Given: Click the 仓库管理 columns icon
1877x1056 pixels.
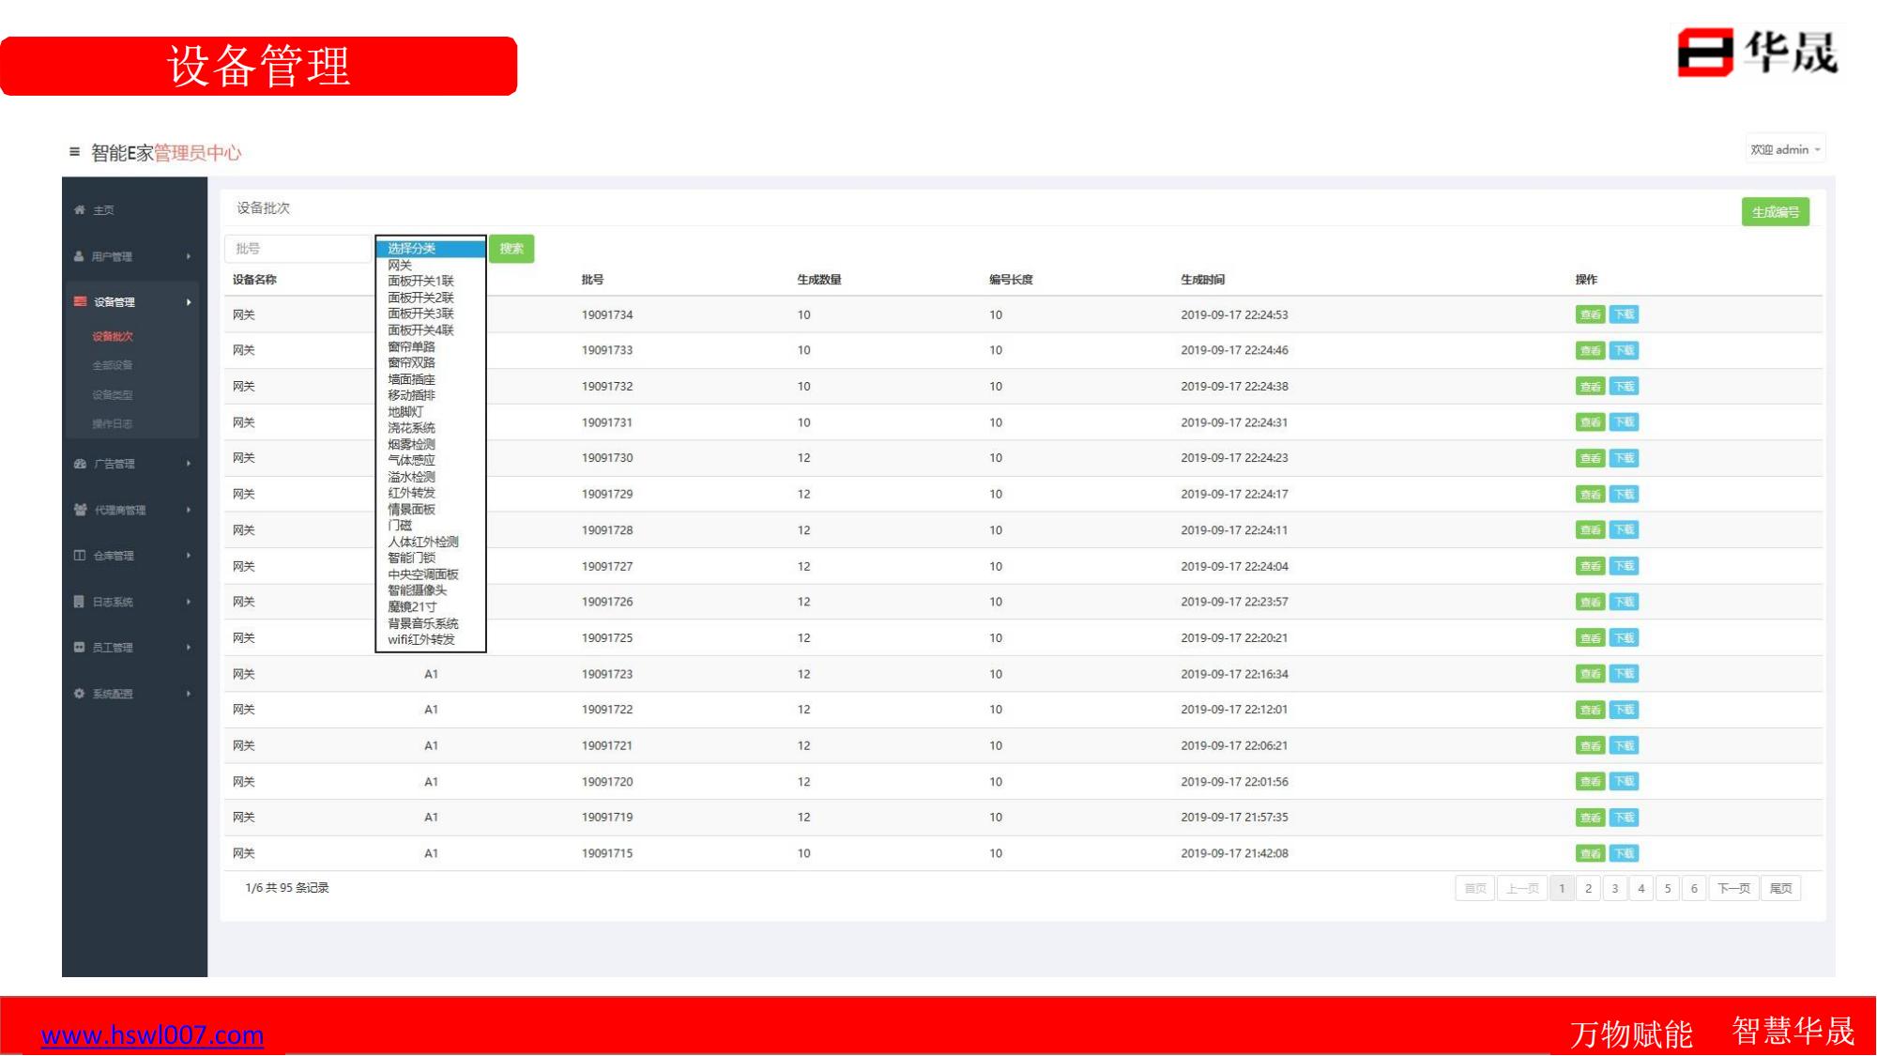Looking at the screenshot, I should [x=80, y=556].
